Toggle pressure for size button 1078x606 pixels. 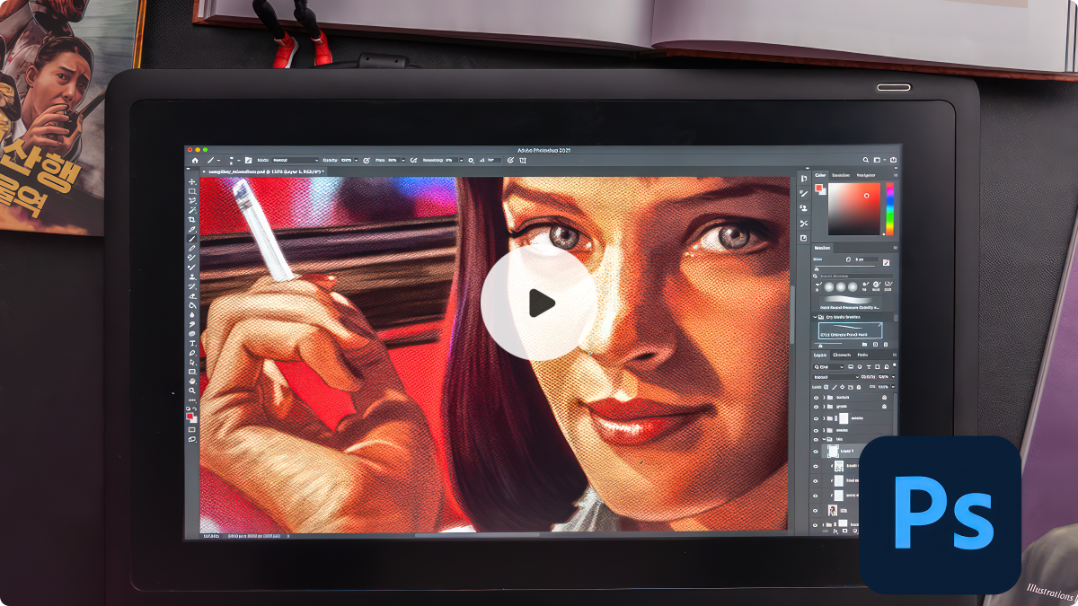click(510, 160)
